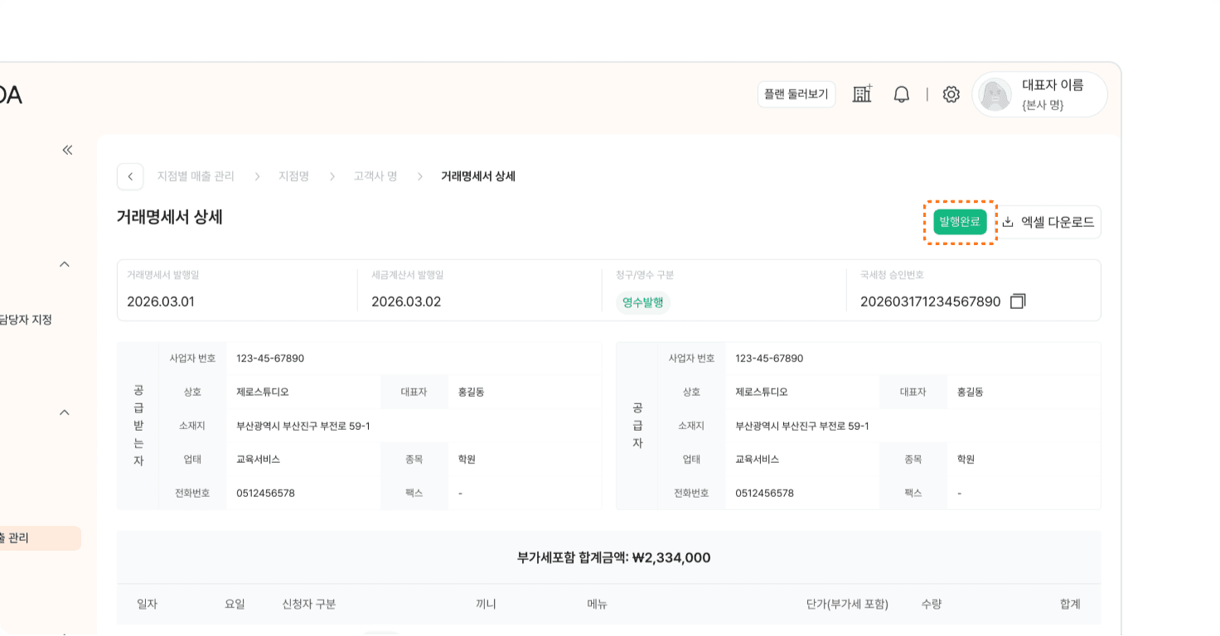This screenshot has height=636, width=1220.
Task: Click the 끼니 column header
Action: coord(486,605)
